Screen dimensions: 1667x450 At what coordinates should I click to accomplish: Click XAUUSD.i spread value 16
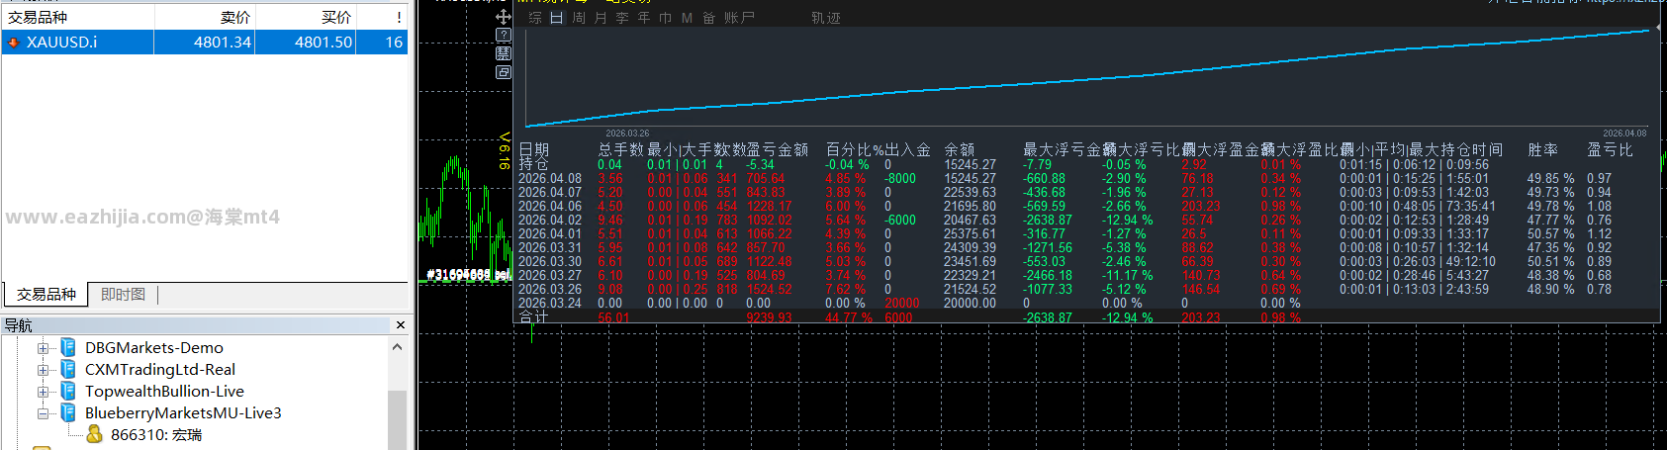pos(394,43)
